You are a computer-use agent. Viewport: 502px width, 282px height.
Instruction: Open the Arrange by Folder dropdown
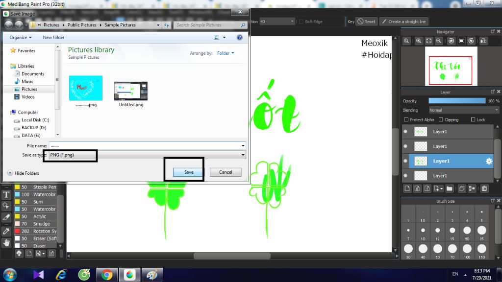226,53
